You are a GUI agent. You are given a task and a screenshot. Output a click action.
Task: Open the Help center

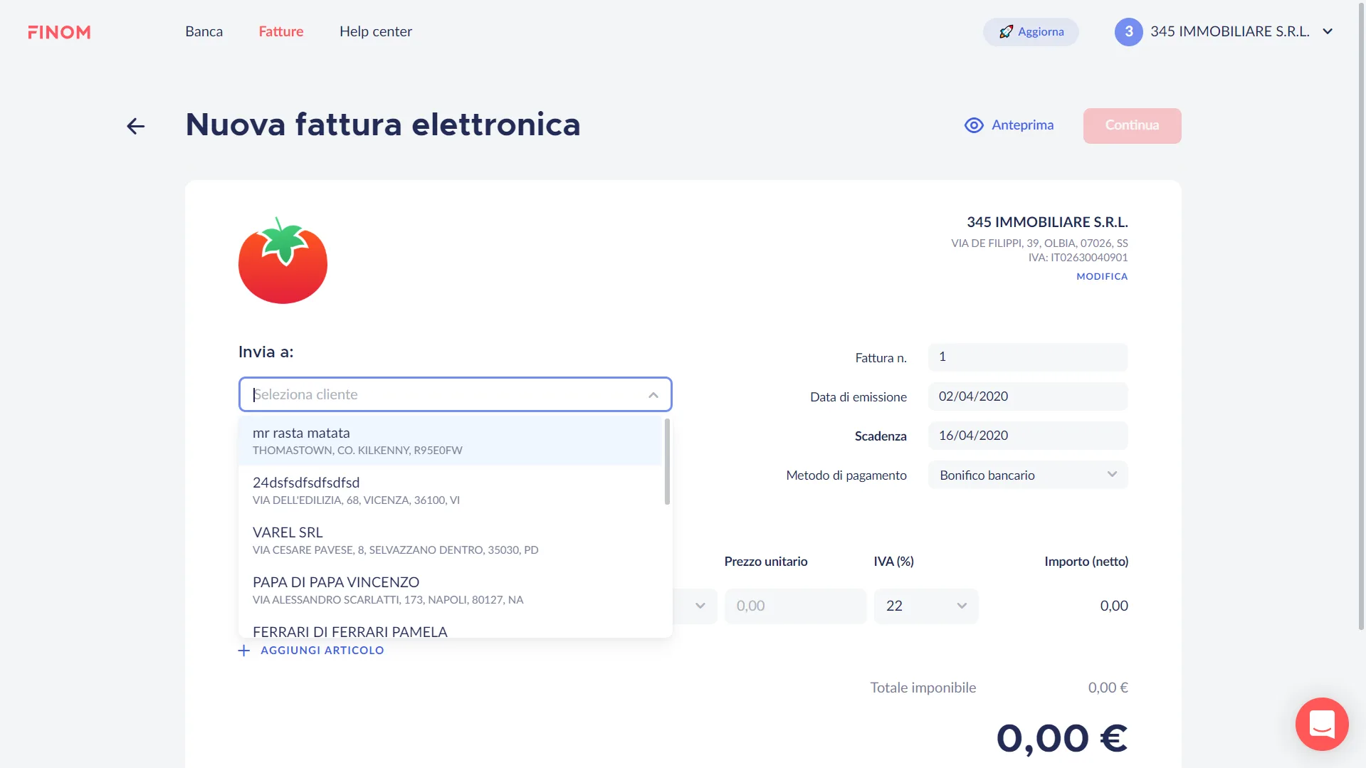coord(376,31)
